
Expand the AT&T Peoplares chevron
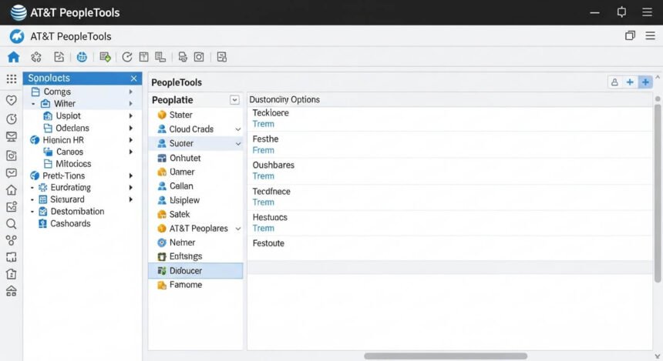(238, 229)
